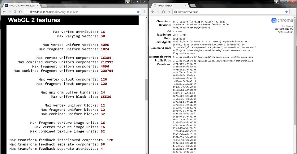
Task: Open Chrome menu in WebGL features window
Action: 144,12
